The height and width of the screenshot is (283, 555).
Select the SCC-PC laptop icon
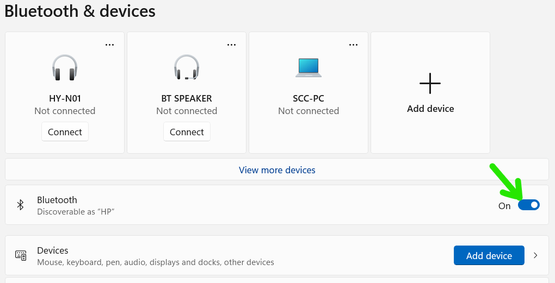tap(309, 67)
